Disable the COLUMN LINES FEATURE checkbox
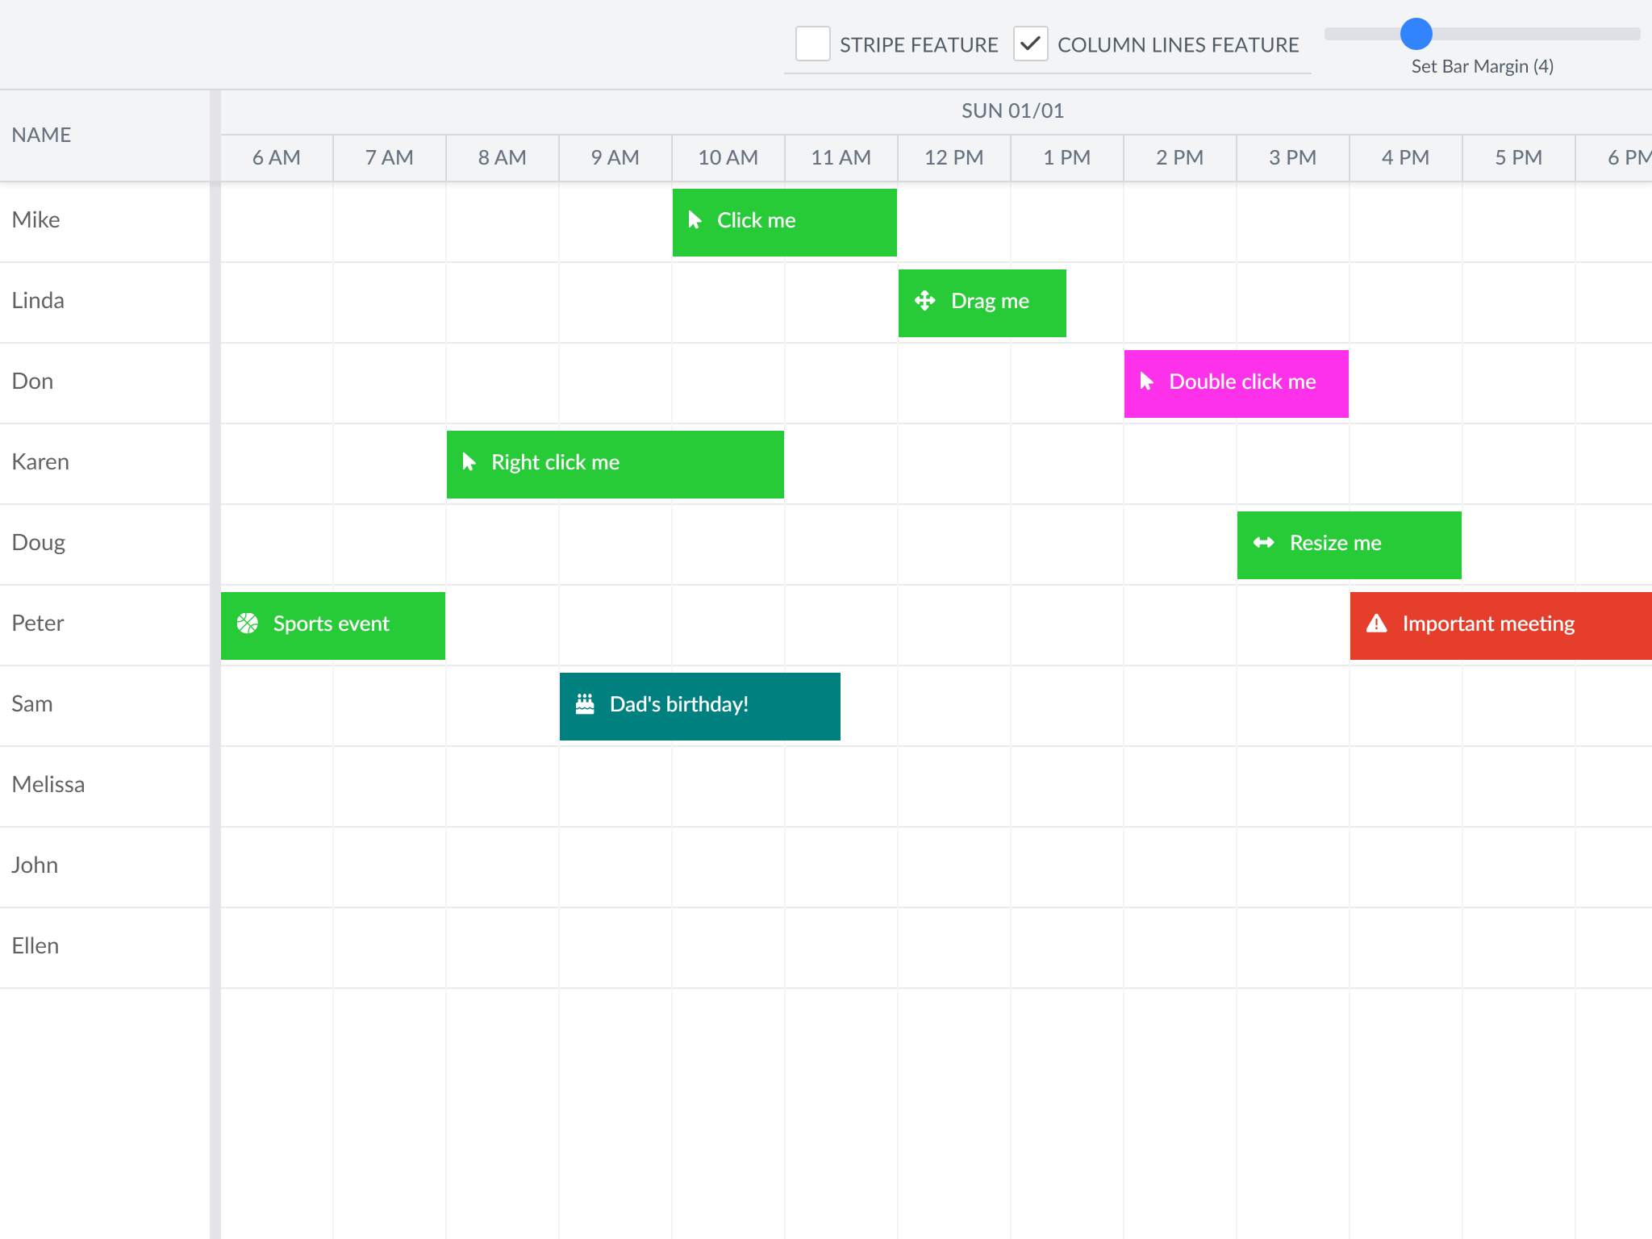Image resolution: width=1652 pixels, height=1239 pixels. (1031, 45)
